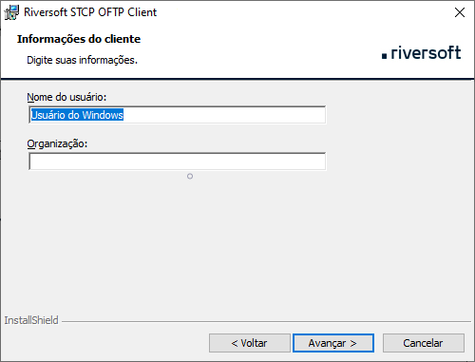Click the "Organização:" label
475x362 pixels.
click(57, 143)
